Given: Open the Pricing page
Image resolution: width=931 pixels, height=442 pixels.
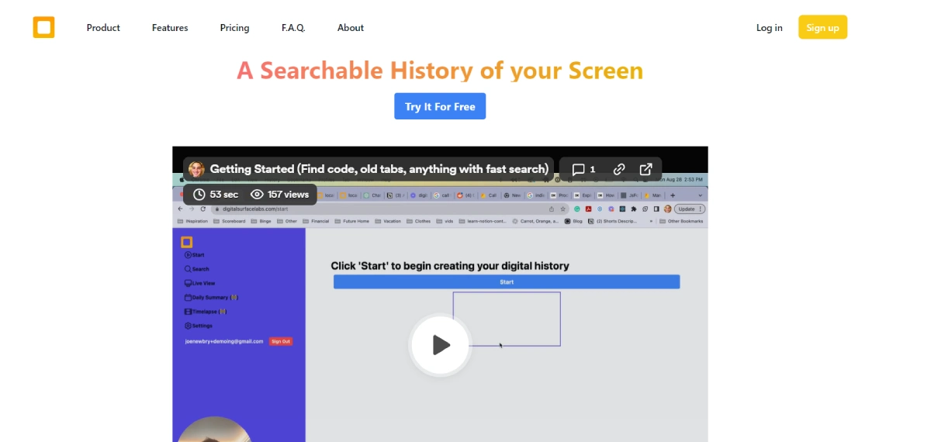Looking at the screenshot, I should point(234,28).
